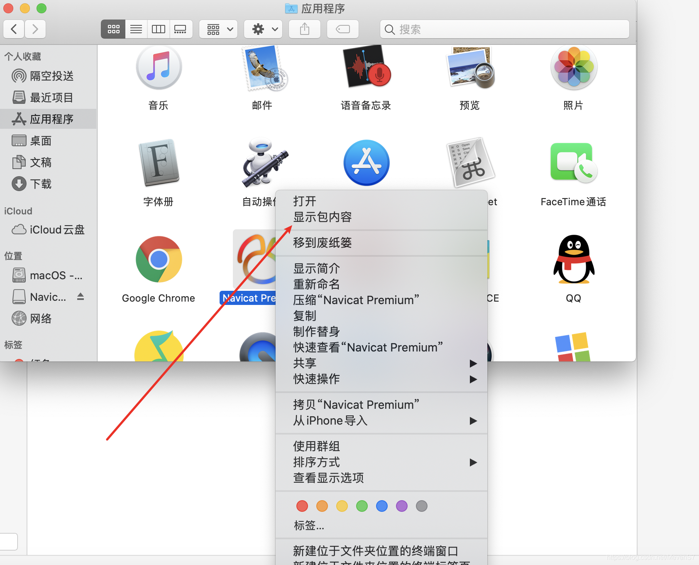Expand the Share (共享) submenu
Viewport: 699px width, 565px height.
(381, 364)
